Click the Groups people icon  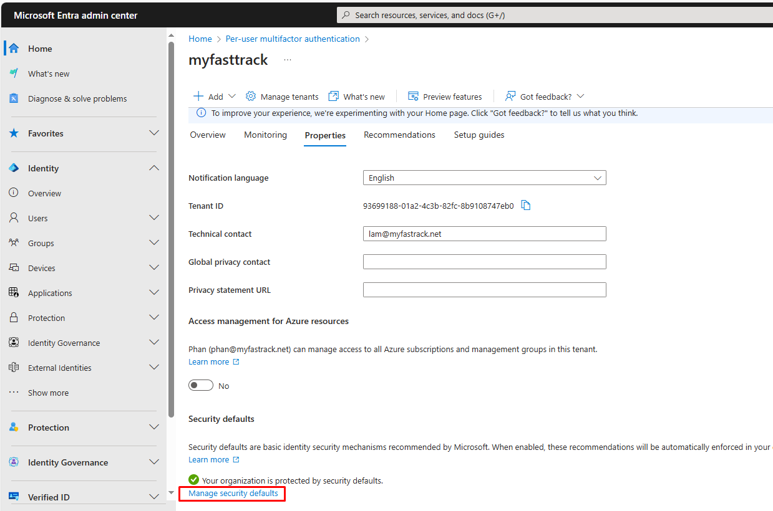[x=14, y=243]
